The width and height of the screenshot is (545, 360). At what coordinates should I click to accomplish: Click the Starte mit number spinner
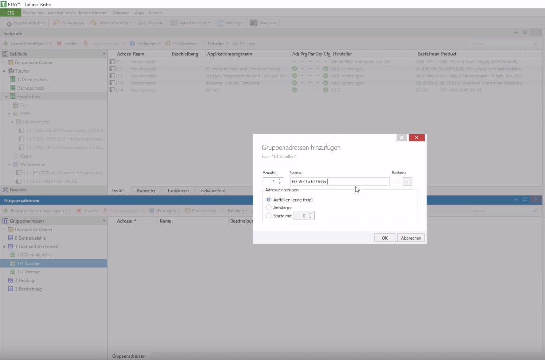click(x=303, y=216)
